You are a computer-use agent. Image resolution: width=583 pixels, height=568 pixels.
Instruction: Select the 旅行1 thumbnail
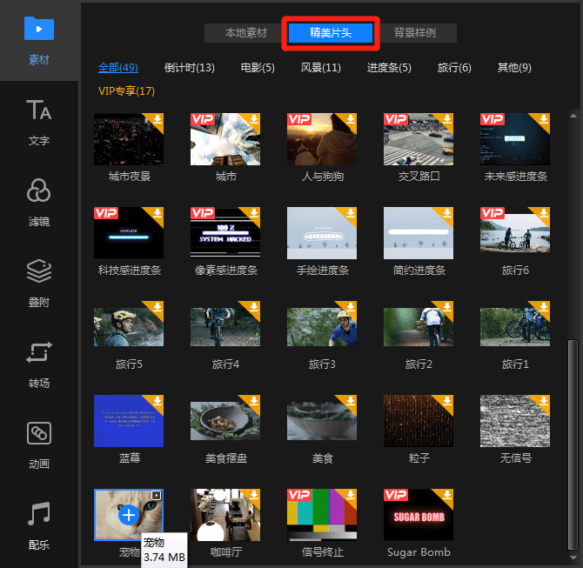coord(515,327)
